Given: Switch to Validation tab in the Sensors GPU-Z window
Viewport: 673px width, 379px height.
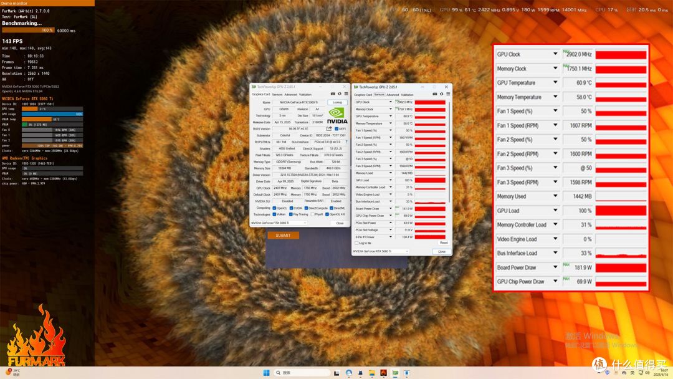Looking at the screenshot, I should [x=408, y=95].
